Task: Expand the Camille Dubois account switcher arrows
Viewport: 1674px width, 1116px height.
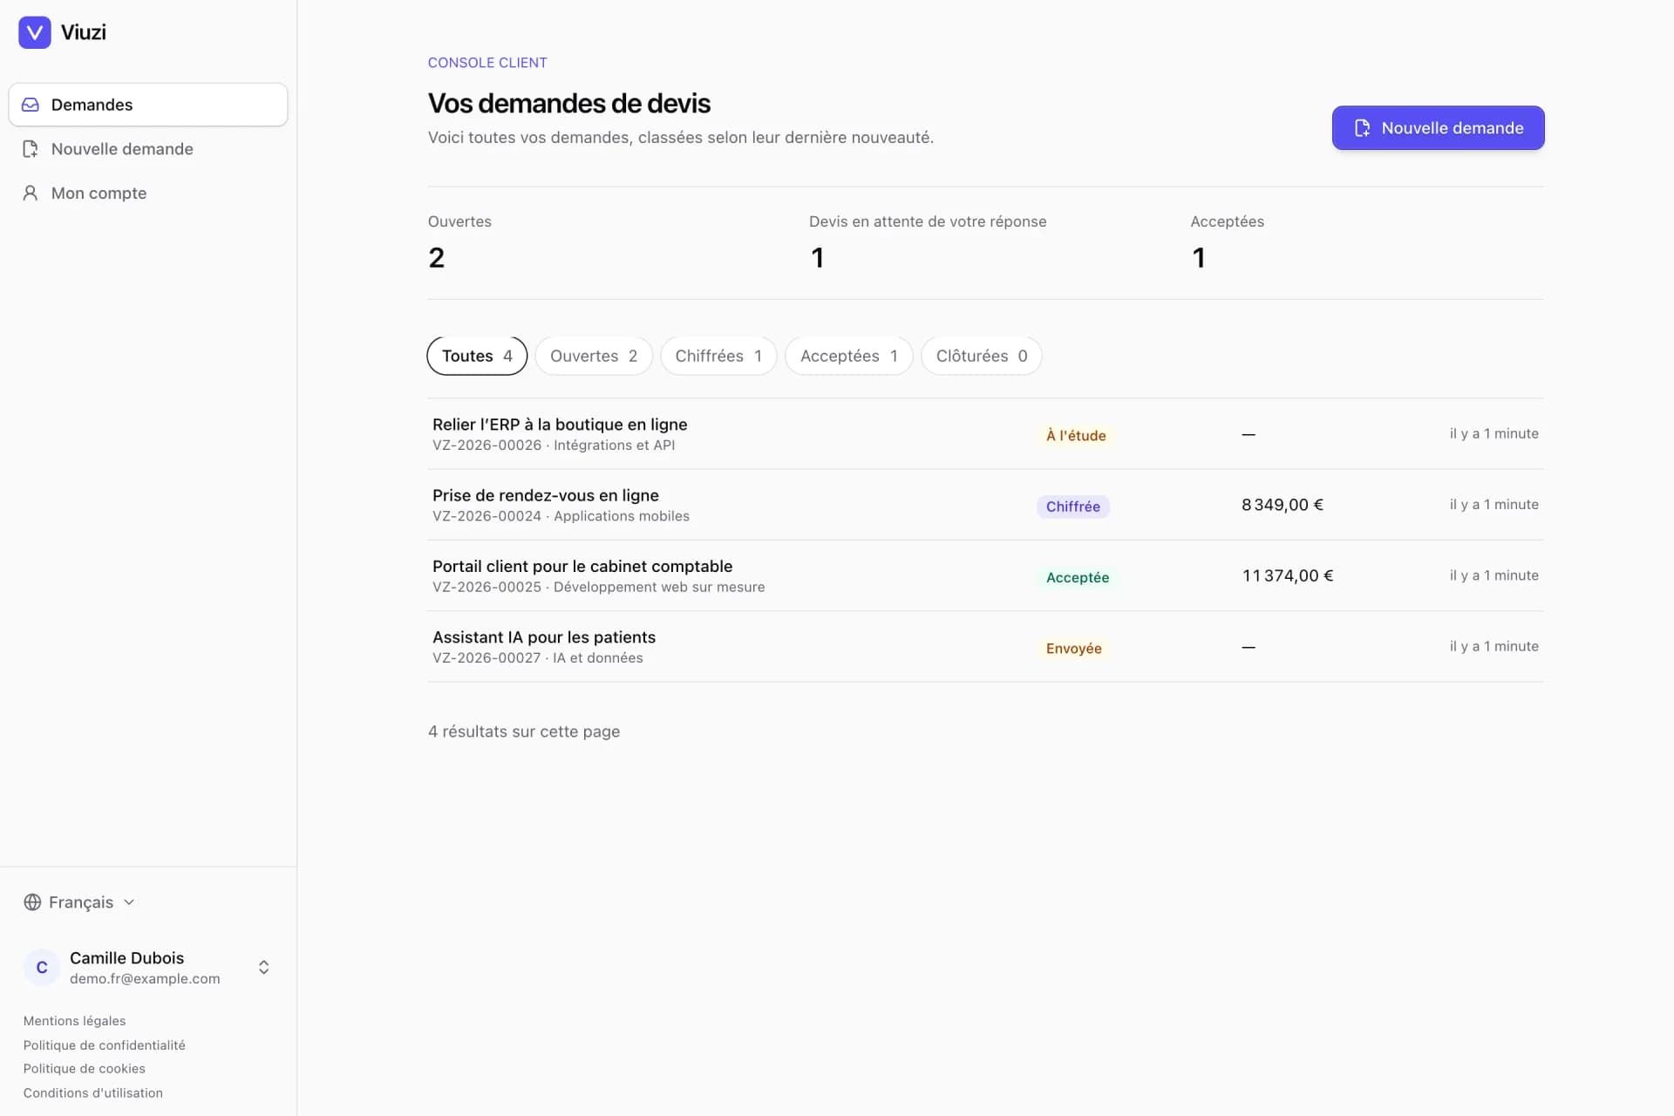Action: point(263,968)
